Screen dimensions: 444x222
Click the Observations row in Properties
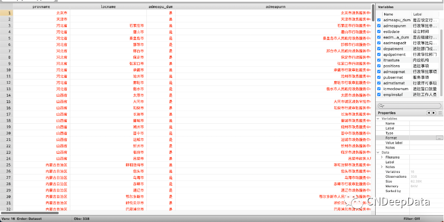pos(409,177)
